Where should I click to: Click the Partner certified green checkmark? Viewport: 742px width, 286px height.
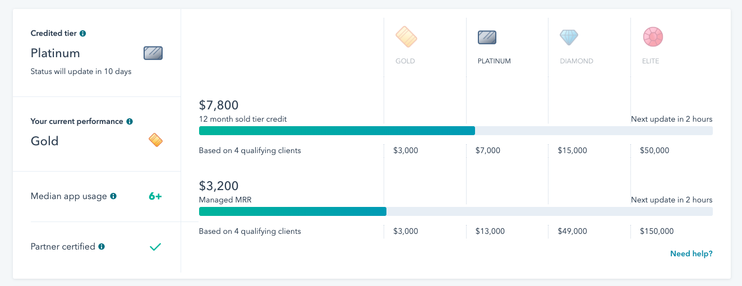tap(155, 247)
